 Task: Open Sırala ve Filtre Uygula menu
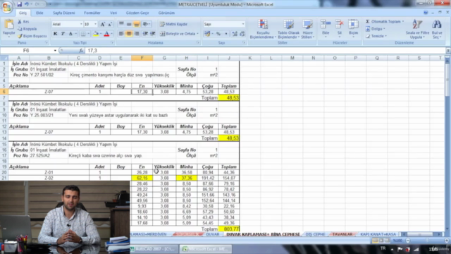[417, 29]
